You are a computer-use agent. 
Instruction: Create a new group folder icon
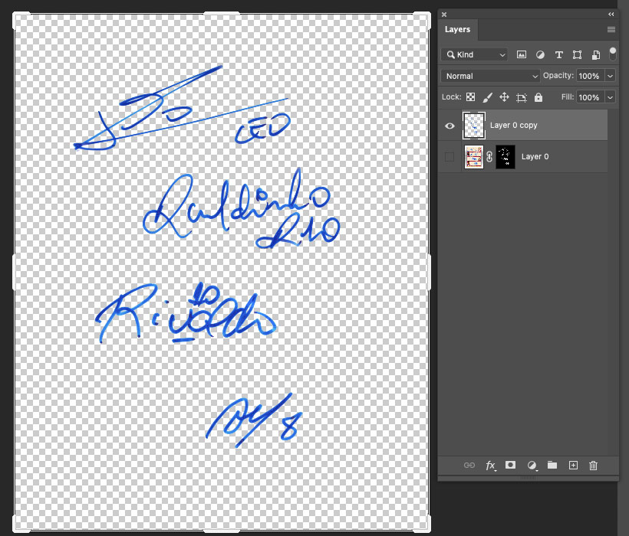tap(552, 465)
